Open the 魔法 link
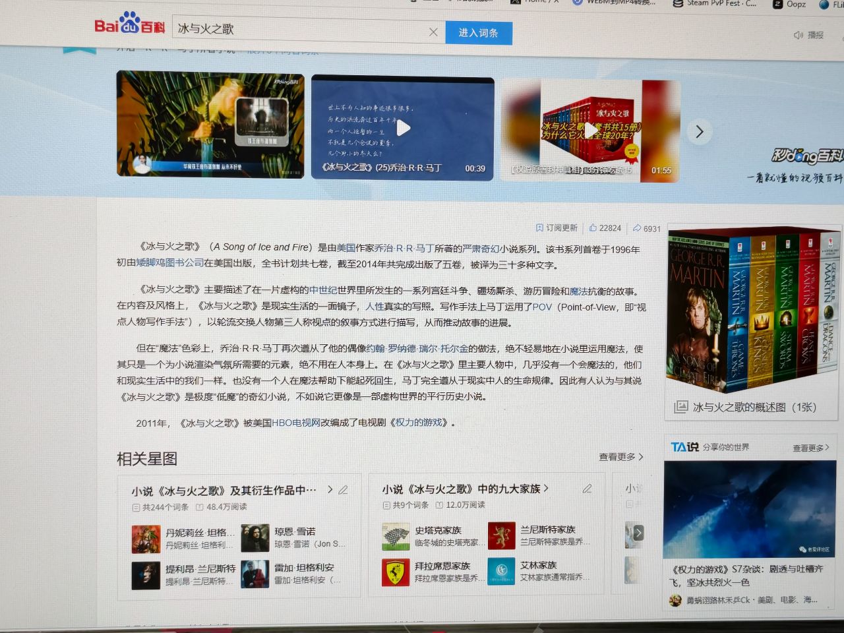Screen dimensions: 844x633 pos(579,291)
